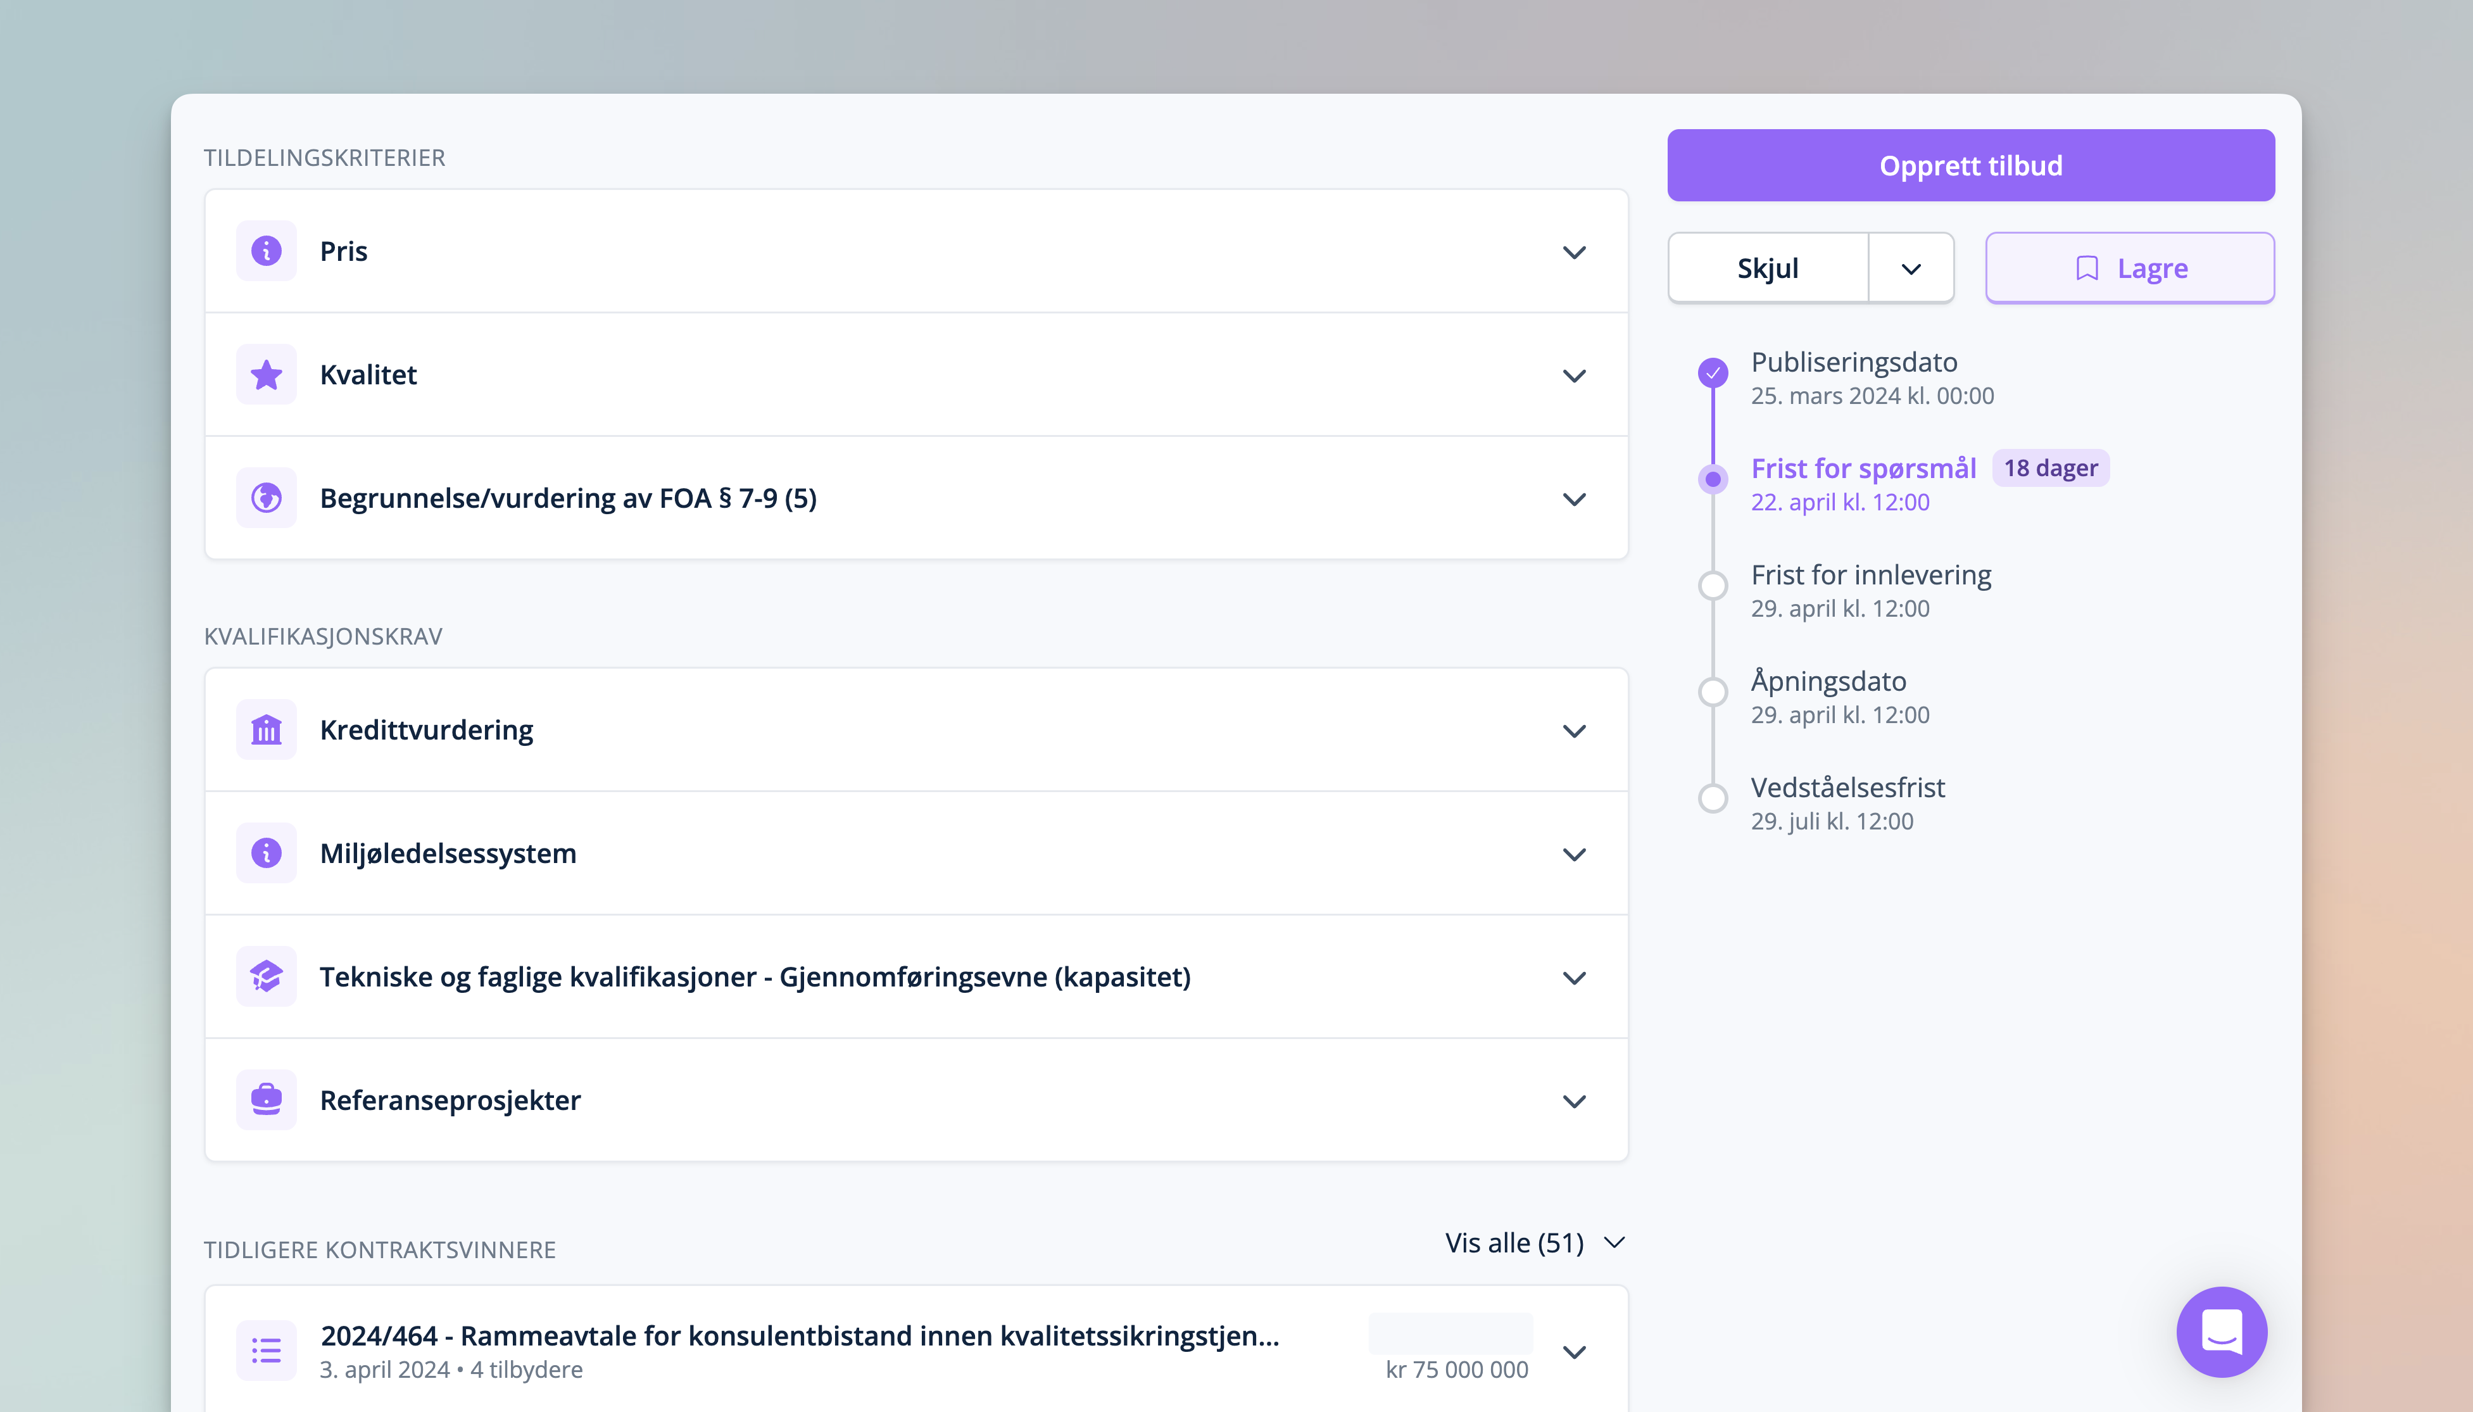Expand the Referanseprosjekter requirement
The image size is (2473, 1412).
coord(1573,1100)
